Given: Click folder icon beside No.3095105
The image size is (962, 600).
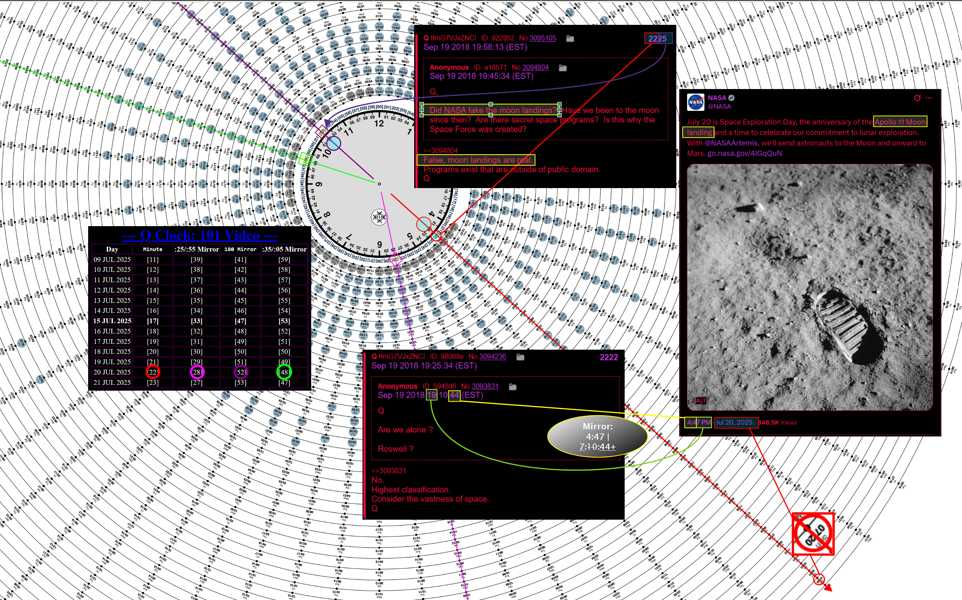Looking at the screenshot, I should 570,38.
